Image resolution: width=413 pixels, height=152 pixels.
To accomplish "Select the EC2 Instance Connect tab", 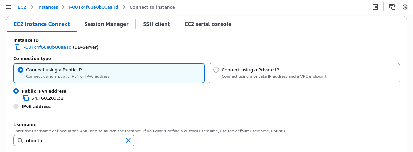I will [41, 24].
